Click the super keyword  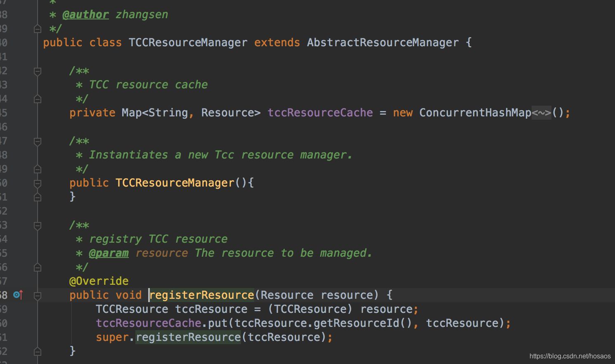pos(112,337)
